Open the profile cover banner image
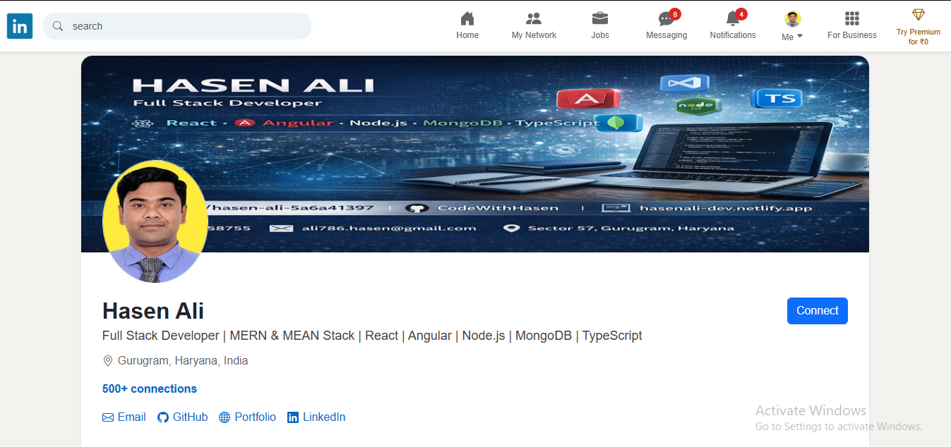Image resolution: width=951 pixels, height=447 pixels. [475, 154]
